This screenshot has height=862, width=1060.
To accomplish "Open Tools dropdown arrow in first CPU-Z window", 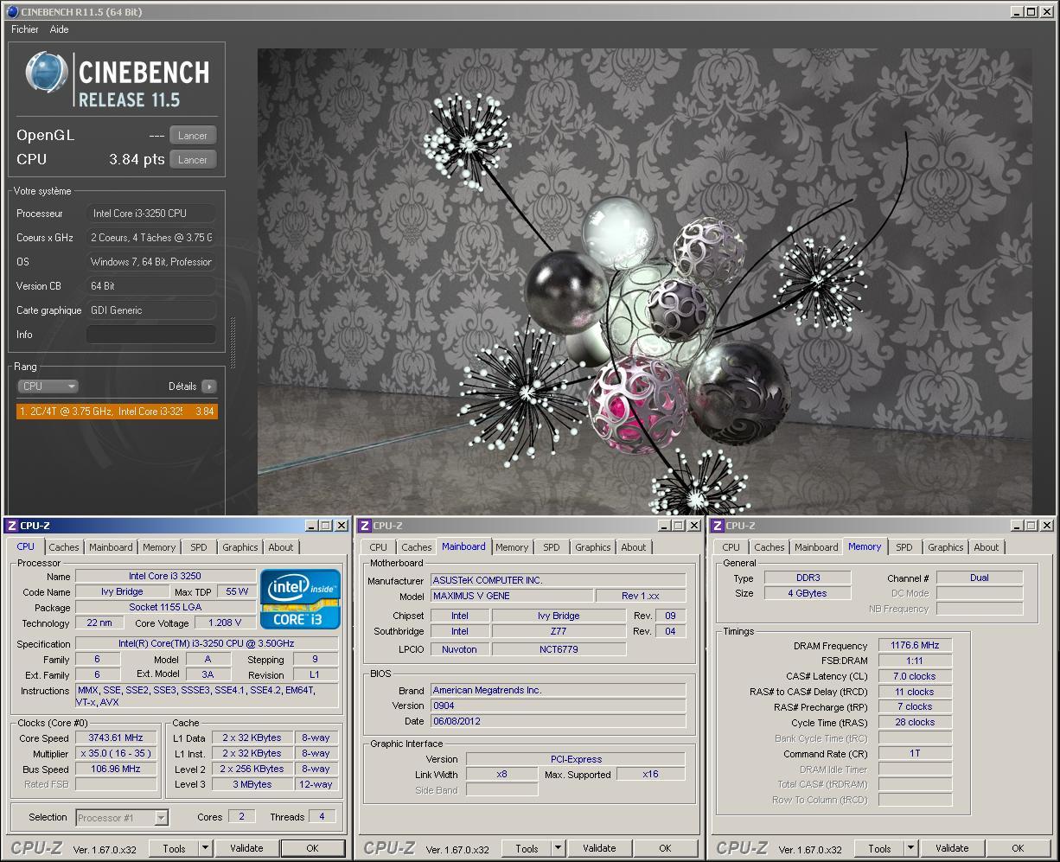I will [206, 848].
